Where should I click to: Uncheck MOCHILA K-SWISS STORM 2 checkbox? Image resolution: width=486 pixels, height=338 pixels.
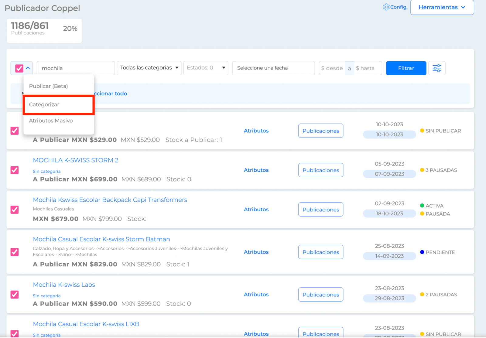click(x=15, y=170)
